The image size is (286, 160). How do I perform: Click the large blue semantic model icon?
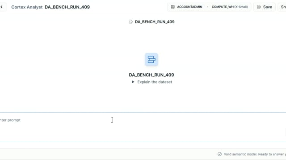pos(151,60)
